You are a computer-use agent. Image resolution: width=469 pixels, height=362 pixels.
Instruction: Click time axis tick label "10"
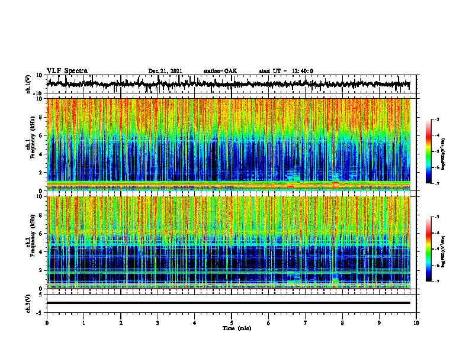(x=416, y=323)
